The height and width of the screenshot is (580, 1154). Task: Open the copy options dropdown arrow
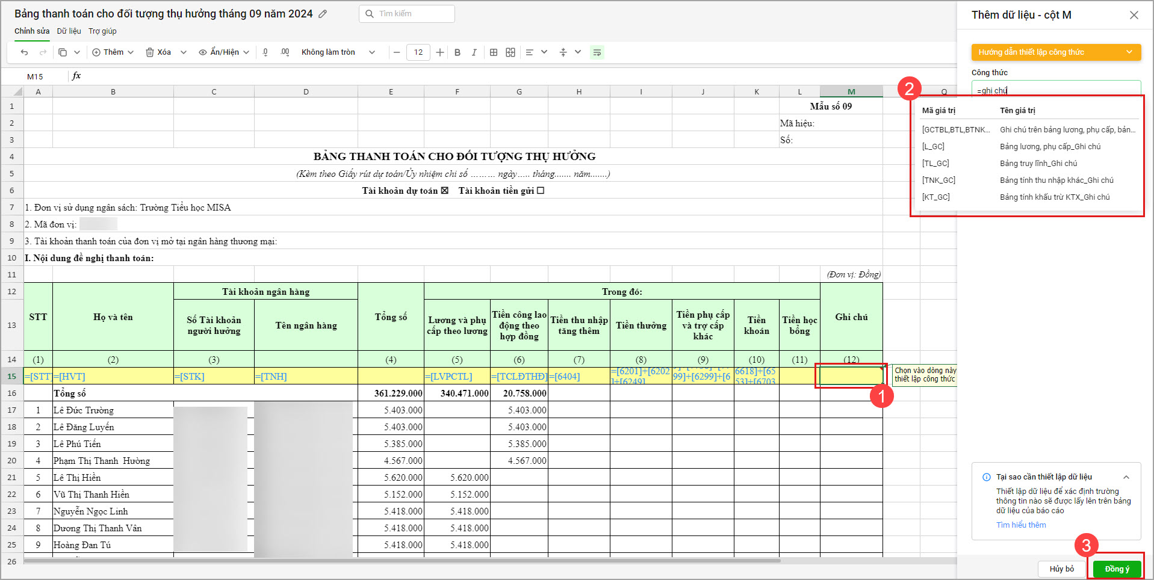(x=77, y=52)
